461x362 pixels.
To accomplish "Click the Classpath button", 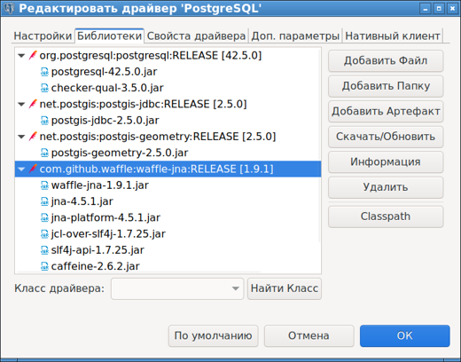I will [386, 216].
